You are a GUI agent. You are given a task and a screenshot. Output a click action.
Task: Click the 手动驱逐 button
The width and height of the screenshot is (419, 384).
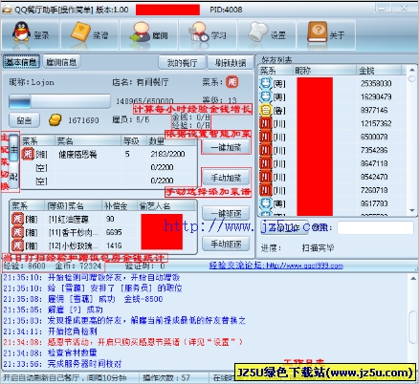tap(226, 244)
